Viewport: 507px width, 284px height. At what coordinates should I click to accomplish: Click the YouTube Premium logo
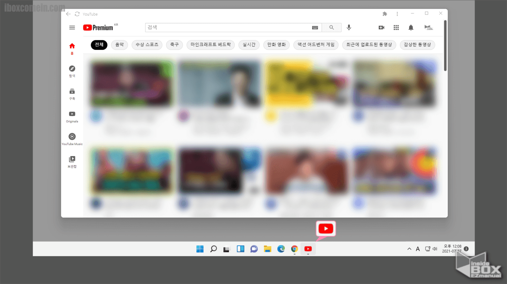click(x=98, y=28)
